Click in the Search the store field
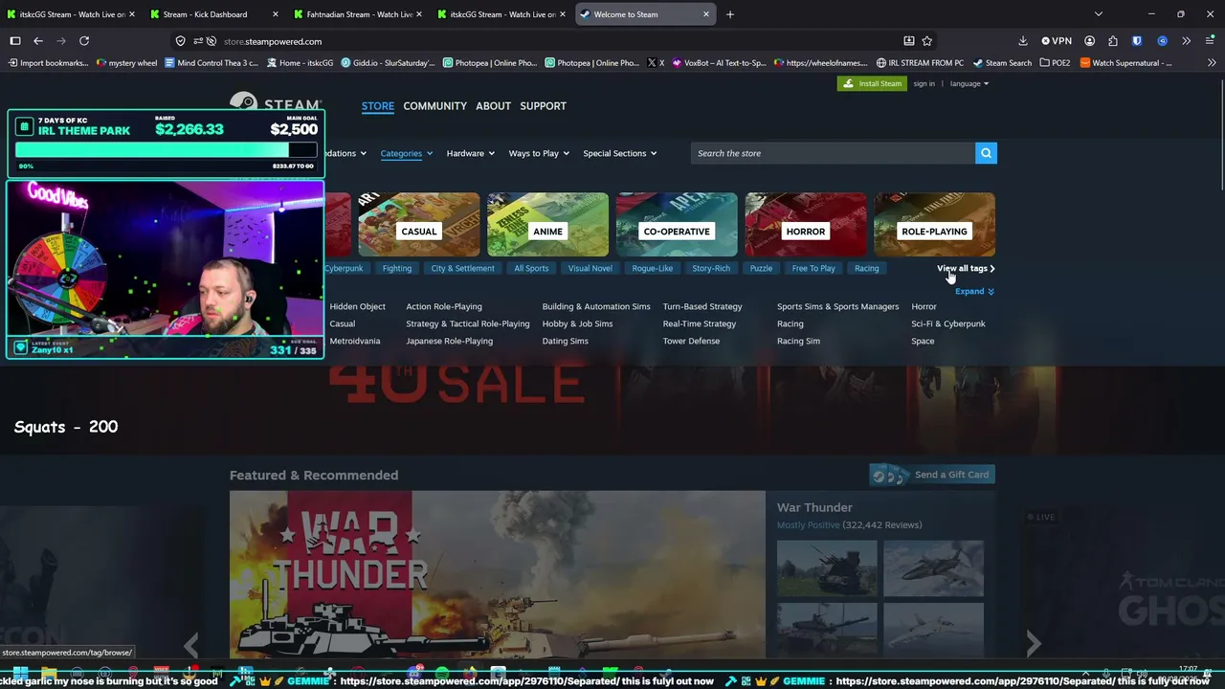Screen dimensions: 1225x689 (x=833, y=153)
